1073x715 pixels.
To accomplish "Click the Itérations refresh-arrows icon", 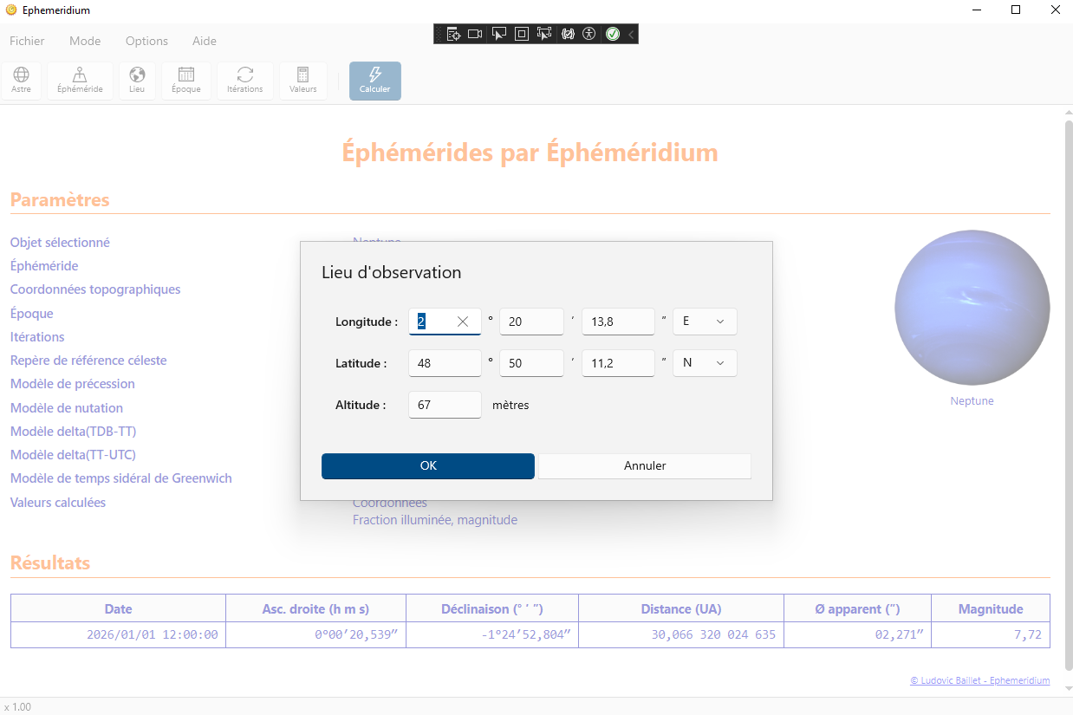I will (245, 81).
